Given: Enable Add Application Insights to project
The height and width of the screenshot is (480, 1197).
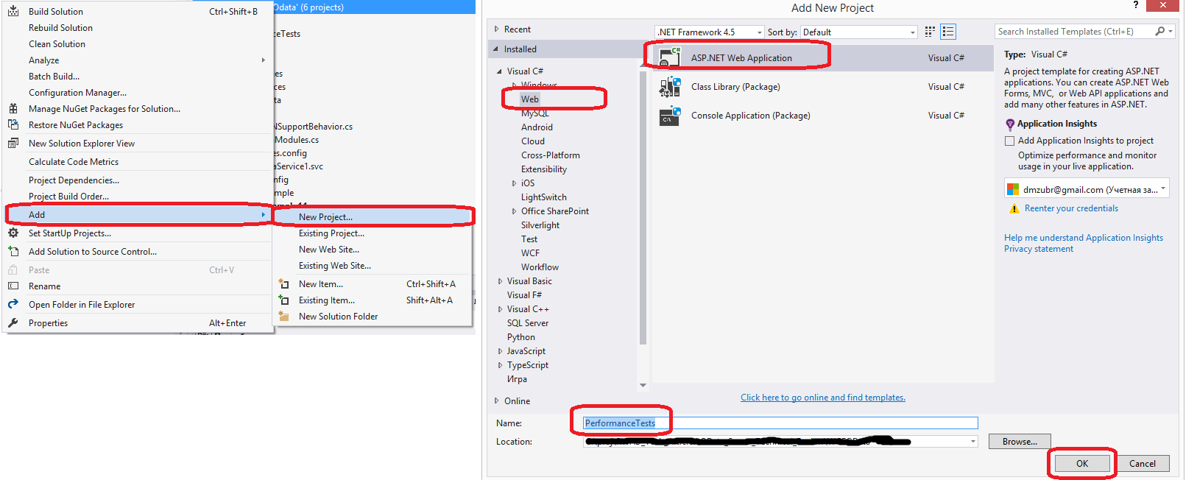Looking at the screenshot, I should (1010, 141).
